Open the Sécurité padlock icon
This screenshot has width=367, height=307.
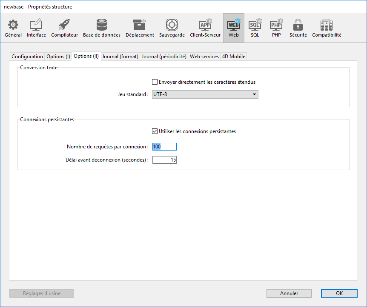pyautogui.click(x=298, y=25)
